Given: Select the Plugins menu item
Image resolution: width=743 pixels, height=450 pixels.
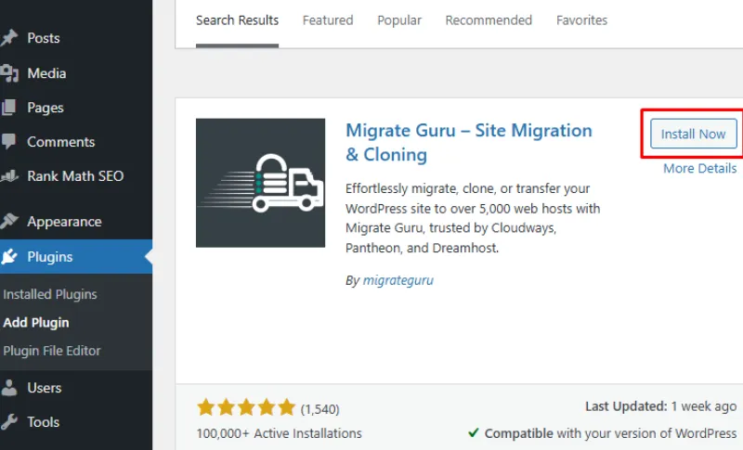Looking at the screenshot, I should [76, 256].
